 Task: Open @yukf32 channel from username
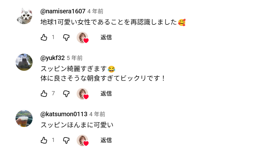(53, 58)
